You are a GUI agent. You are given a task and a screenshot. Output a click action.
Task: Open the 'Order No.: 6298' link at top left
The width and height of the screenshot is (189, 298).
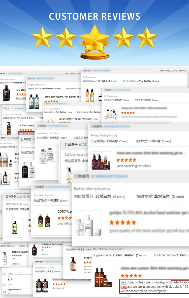5,73
